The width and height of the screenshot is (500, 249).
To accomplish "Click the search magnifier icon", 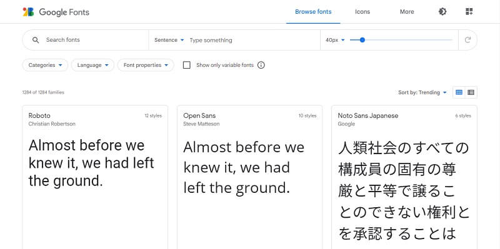I will pyautogui.click(x=36, y=40).
